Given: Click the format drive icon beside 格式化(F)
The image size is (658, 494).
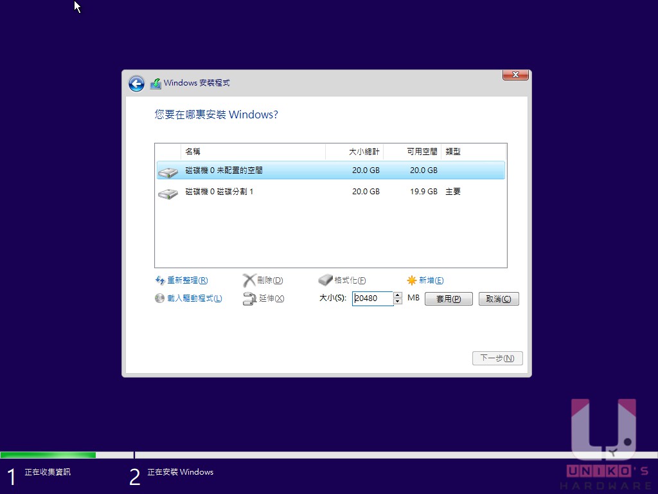Looking at the screenshot, I should tap(325, 280).
